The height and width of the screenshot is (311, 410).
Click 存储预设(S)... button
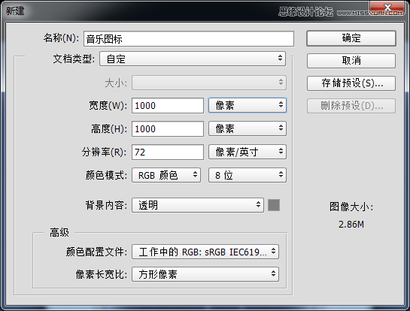(351, 83)
